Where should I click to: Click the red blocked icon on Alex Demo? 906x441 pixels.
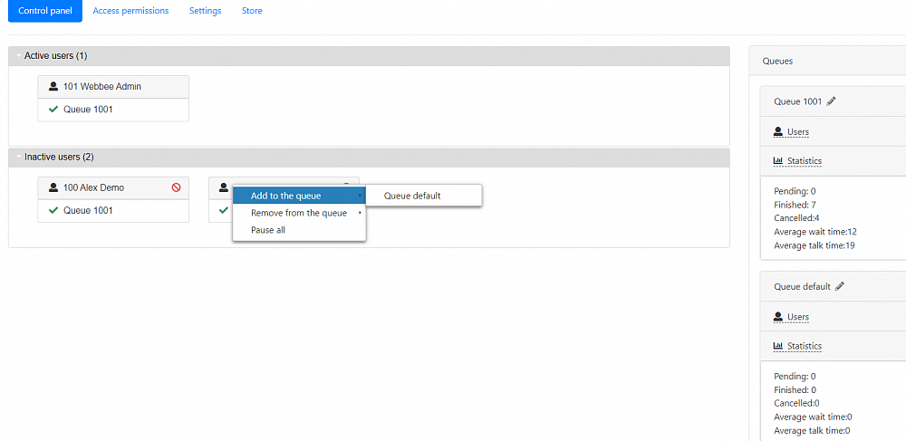[176, 187]
